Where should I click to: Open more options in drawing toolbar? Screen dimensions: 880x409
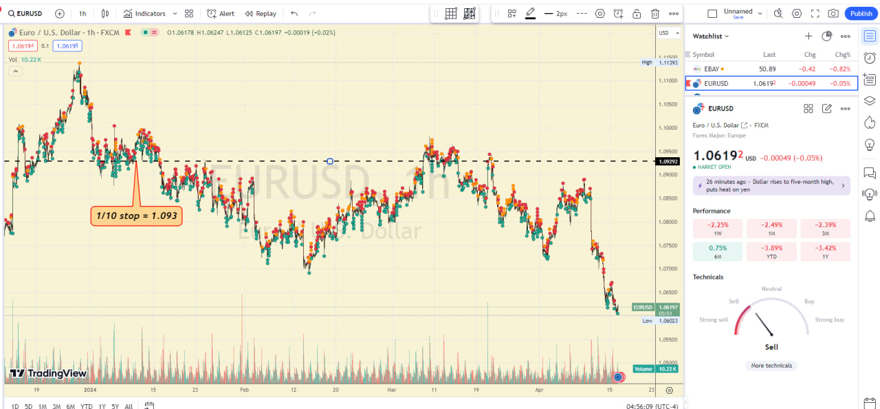[x=673, y=14]
